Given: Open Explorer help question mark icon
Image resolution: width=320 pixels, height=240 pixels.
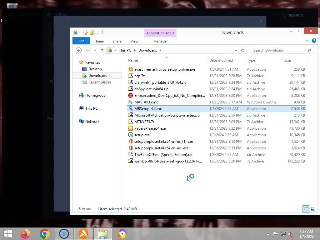Looking at the screenshot, I should click(x=314, y=41).
